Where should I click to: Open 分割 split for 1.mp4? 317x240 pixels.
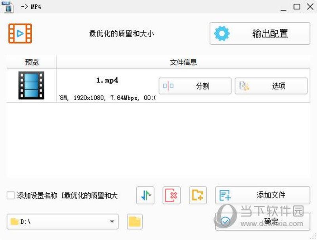pyautogui.click(x=195, y=86)
